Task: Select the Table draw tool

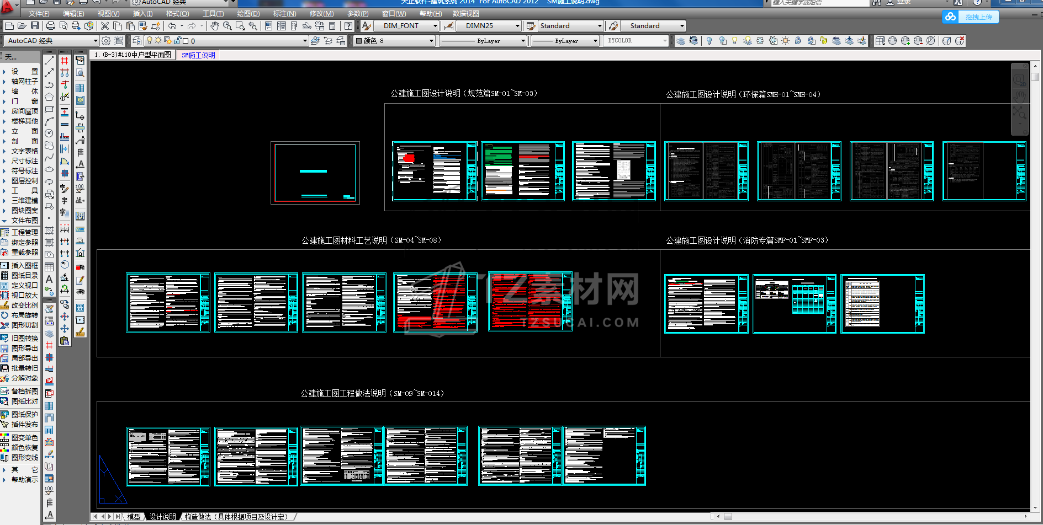Action: click(x=49, y=267)
